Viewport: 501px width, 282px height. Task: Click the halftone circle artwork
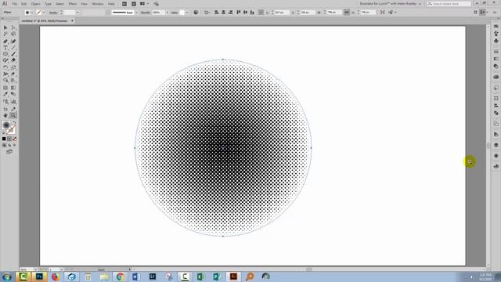click(223, 148)
